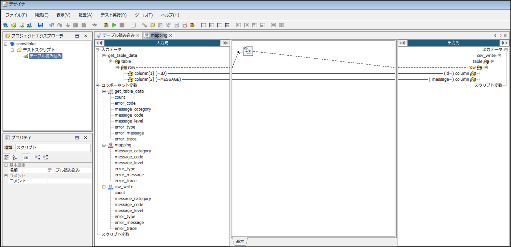The height and width of the screenshot is (247, 511).
Task: Collapse the 出力データ node in output pane
Action: pyautogui.click(x=506, y=50)
